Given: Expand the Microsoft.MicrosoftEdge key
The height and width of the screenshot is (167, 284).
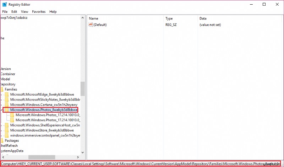Looking at the screenshot, I should [x=1, y=95].
